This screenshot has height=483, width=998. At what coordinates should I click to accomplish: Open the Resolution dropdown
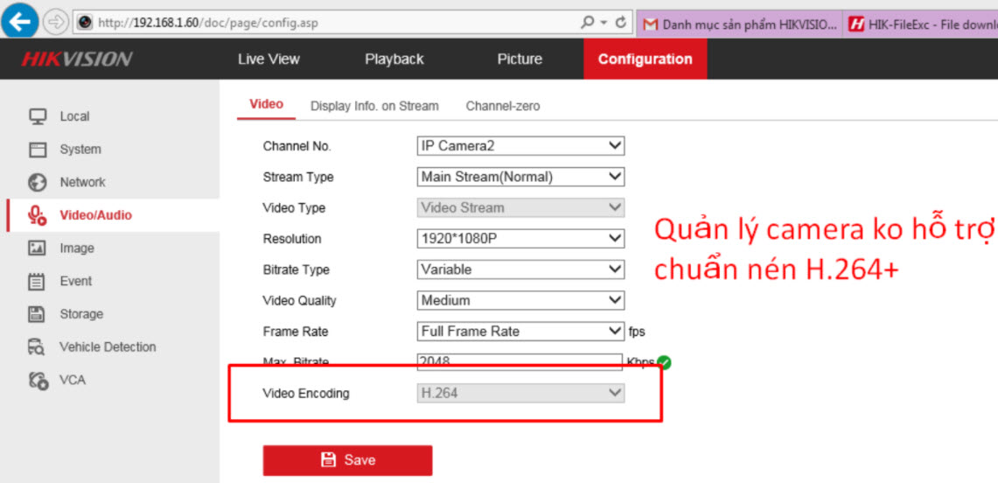(520, 239)
